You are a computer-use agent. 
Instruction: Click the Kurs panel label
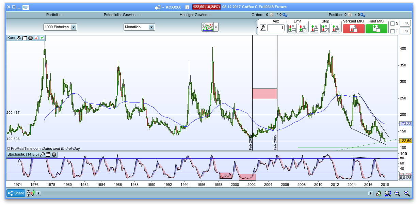pyautogui.click(x=12, y=38)
